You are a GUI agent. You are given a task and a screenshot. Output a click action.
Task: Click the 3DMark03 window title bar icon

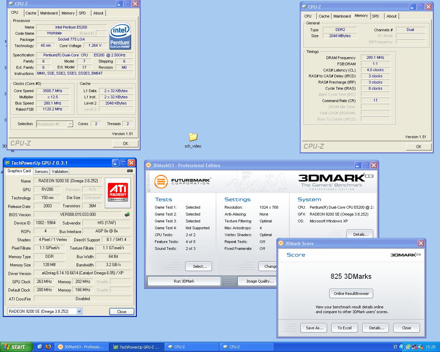click(148, 165)
